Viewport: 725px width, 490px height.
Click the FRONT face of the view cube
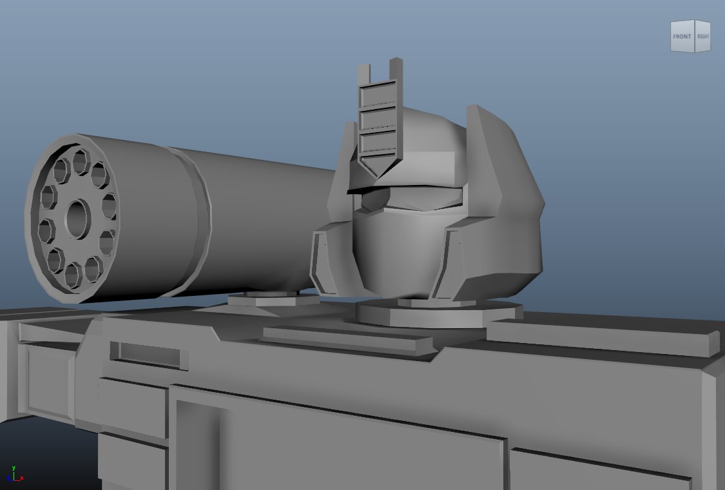click(x=682, y=36)
